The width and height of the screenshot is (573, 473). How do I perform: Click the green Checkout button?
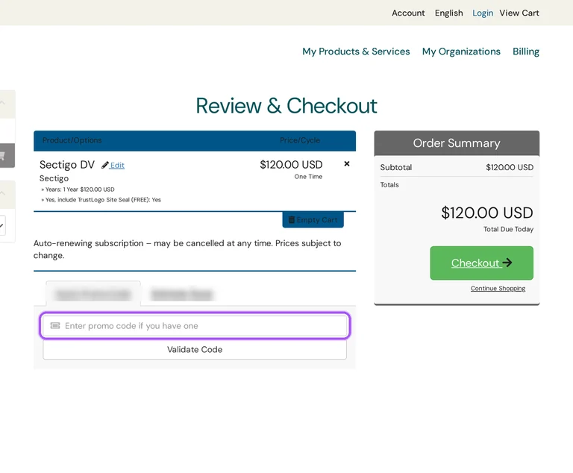481,263
